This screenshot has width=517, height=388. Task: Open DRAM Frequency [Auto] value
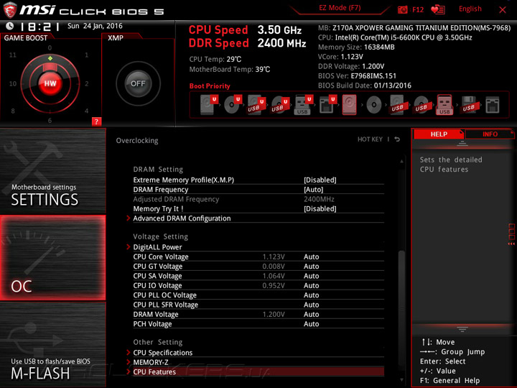(313, 190)
